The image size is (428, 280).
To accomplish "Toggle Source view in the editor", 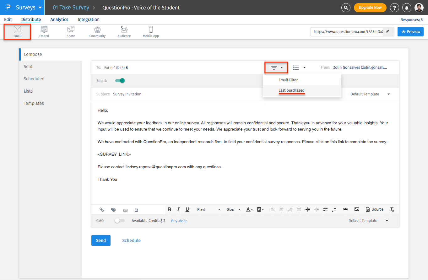I will [x=375, y=209].
